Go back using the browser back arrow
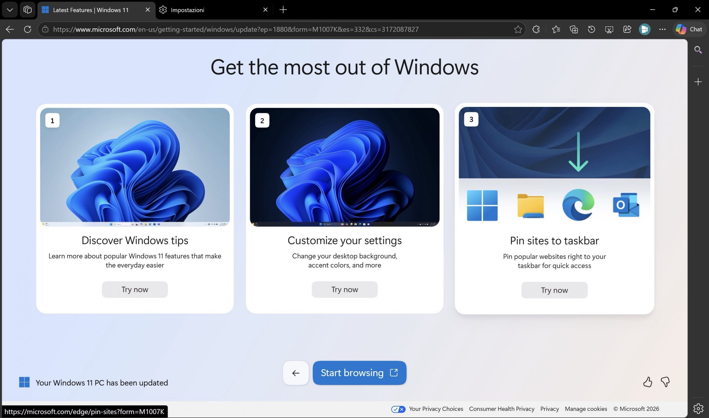Image resolution: width=709 pixels, height=418 pixels. [x=10, y=29]
